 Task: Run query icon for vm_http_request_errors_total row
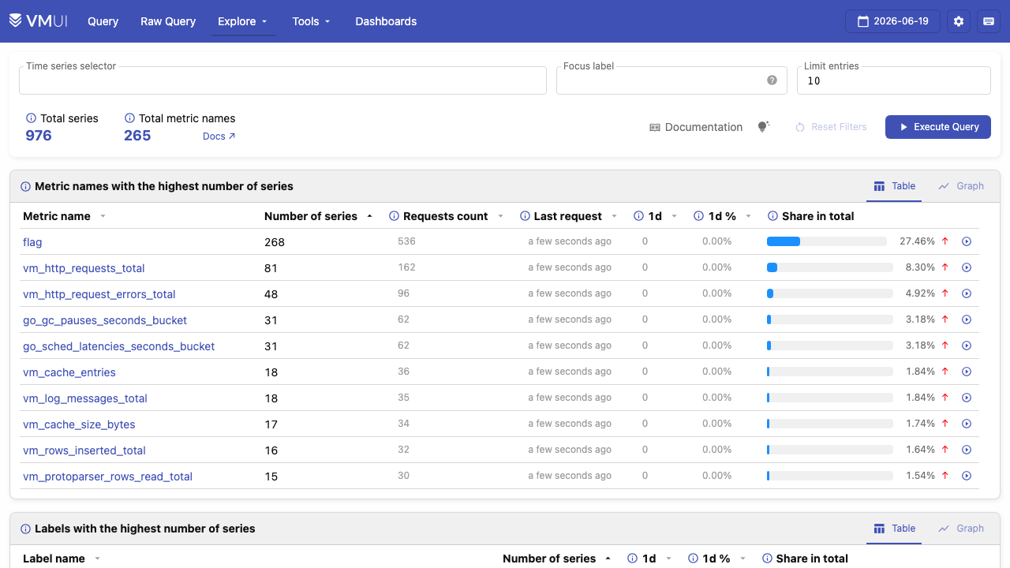[x=967, y=293]
